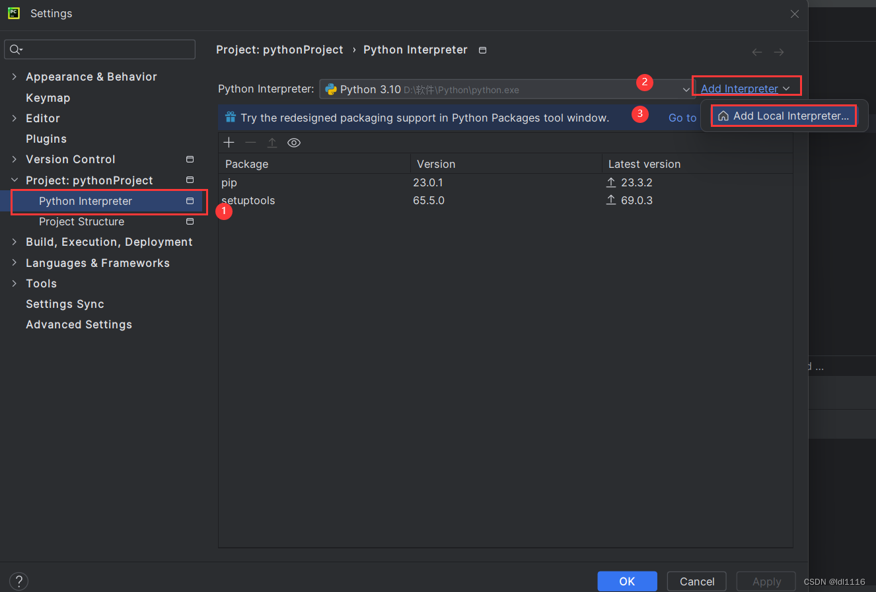876x592 pixels.
Task: Click the gift icon in packaging banner
Action: tap(231, 118)
